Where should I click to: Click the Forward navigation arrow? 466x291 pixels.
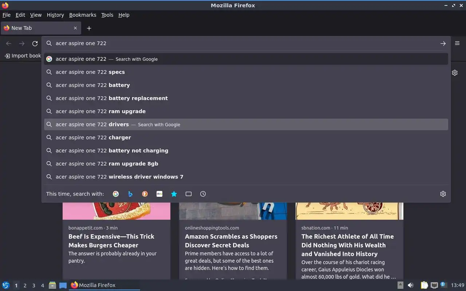[22, 44]
